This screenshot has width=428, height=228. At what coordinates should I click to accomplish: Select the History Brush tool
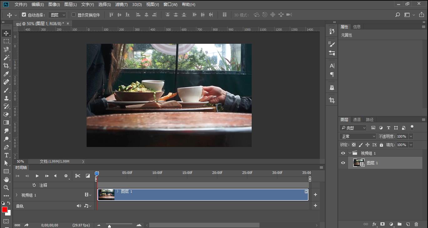coord(6,106)
